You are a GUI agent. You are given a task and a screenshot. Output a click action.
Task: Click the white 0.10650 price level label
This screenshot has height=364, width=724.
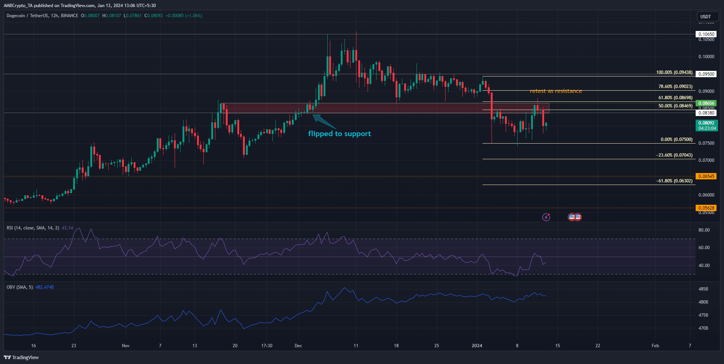click(x=706, y=34)
